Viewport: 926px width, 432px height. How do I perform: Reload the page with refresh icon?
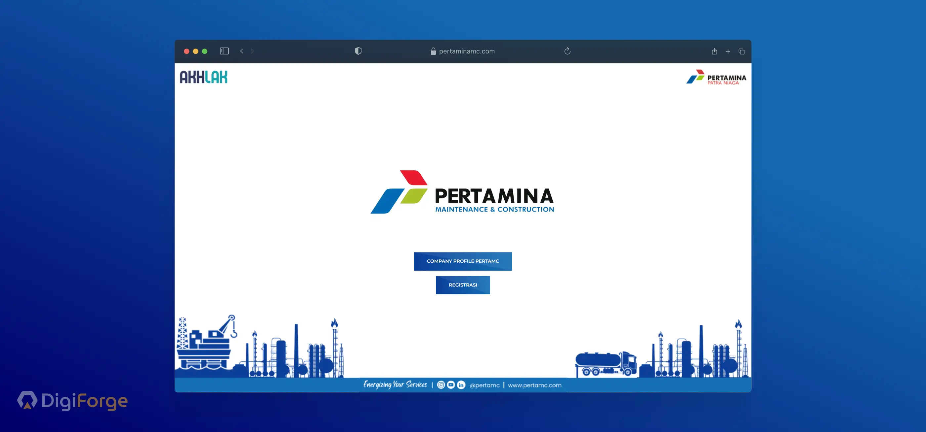click(567, 51)
